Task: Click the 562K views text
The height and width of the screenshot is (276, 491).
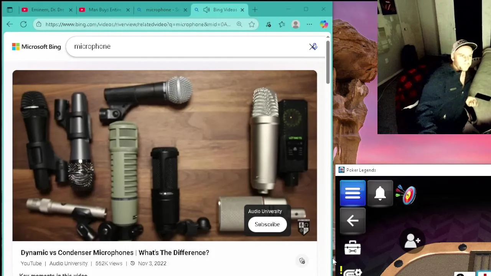Action: tap(109, 263)
